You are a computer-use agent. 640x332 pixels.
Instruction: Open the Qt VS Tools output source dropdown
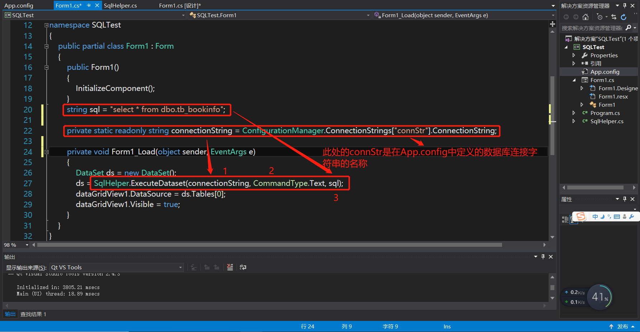(x=181, y=268)
